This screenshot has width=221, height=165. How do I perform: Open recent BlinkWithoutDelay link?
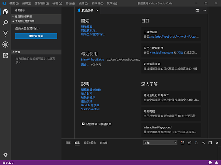coord(93,59)
